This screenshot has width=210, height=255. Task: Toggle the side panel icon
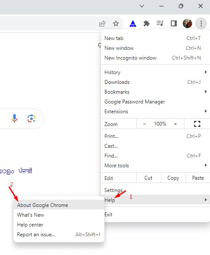(x=173, y=23)
